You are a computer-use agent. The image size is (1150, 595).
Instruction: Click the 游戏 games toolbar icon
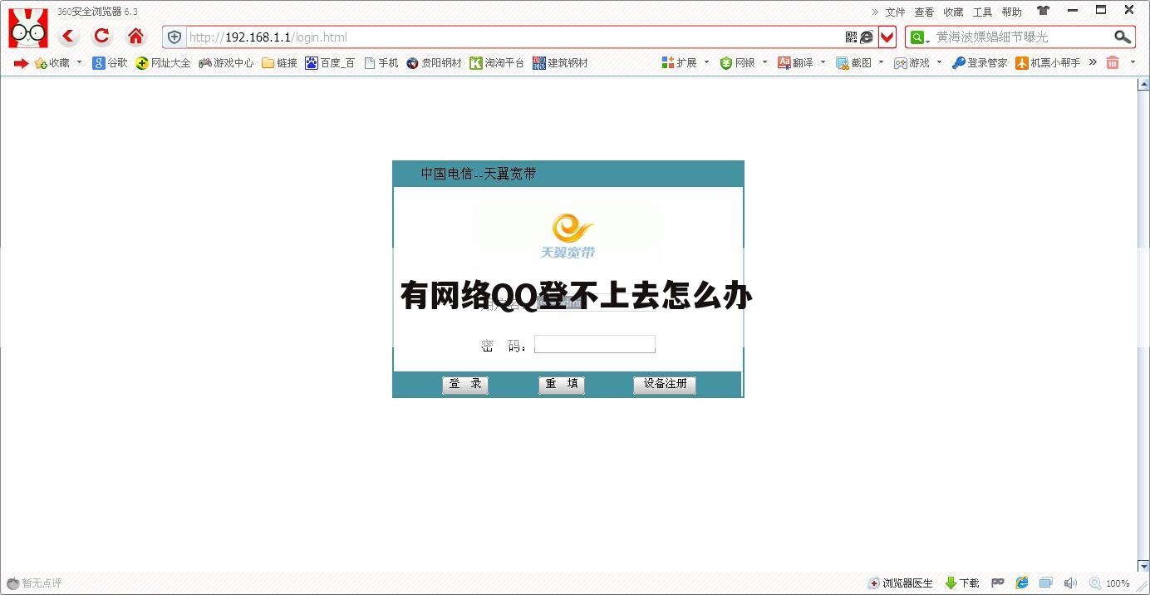[x=912, y=63]
